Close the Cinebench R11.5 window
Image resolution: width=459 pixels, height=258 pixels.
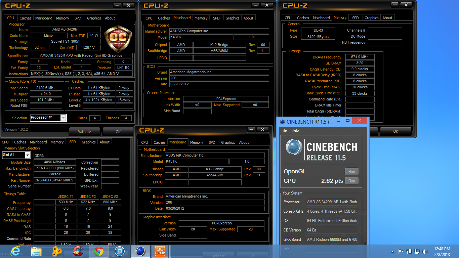[x=360, y=120]
